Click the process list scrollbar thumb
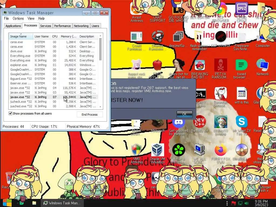Screen dimensions: 276x207 point(100,49)
